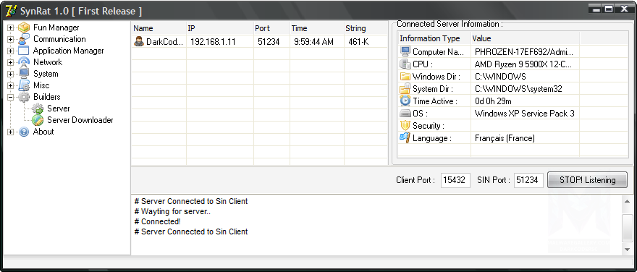The image size is (637, 272).
Task: Click the Port column header
Action: (271, 28)
